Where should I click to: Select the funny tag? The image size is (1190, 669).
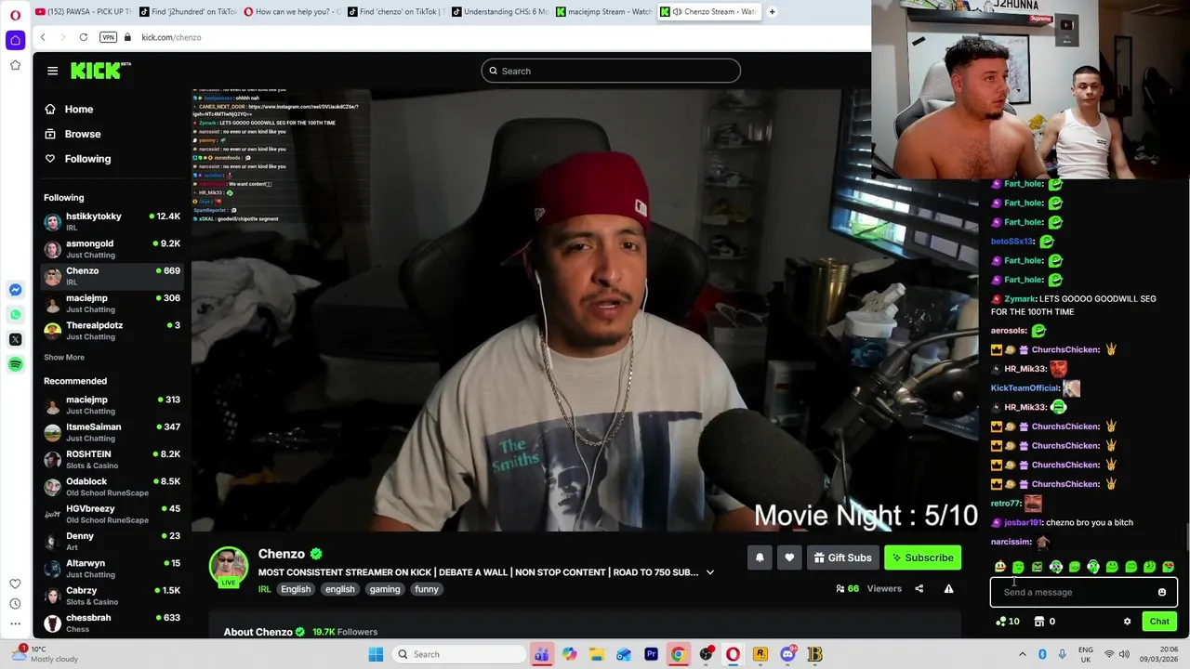pos(427,589)
